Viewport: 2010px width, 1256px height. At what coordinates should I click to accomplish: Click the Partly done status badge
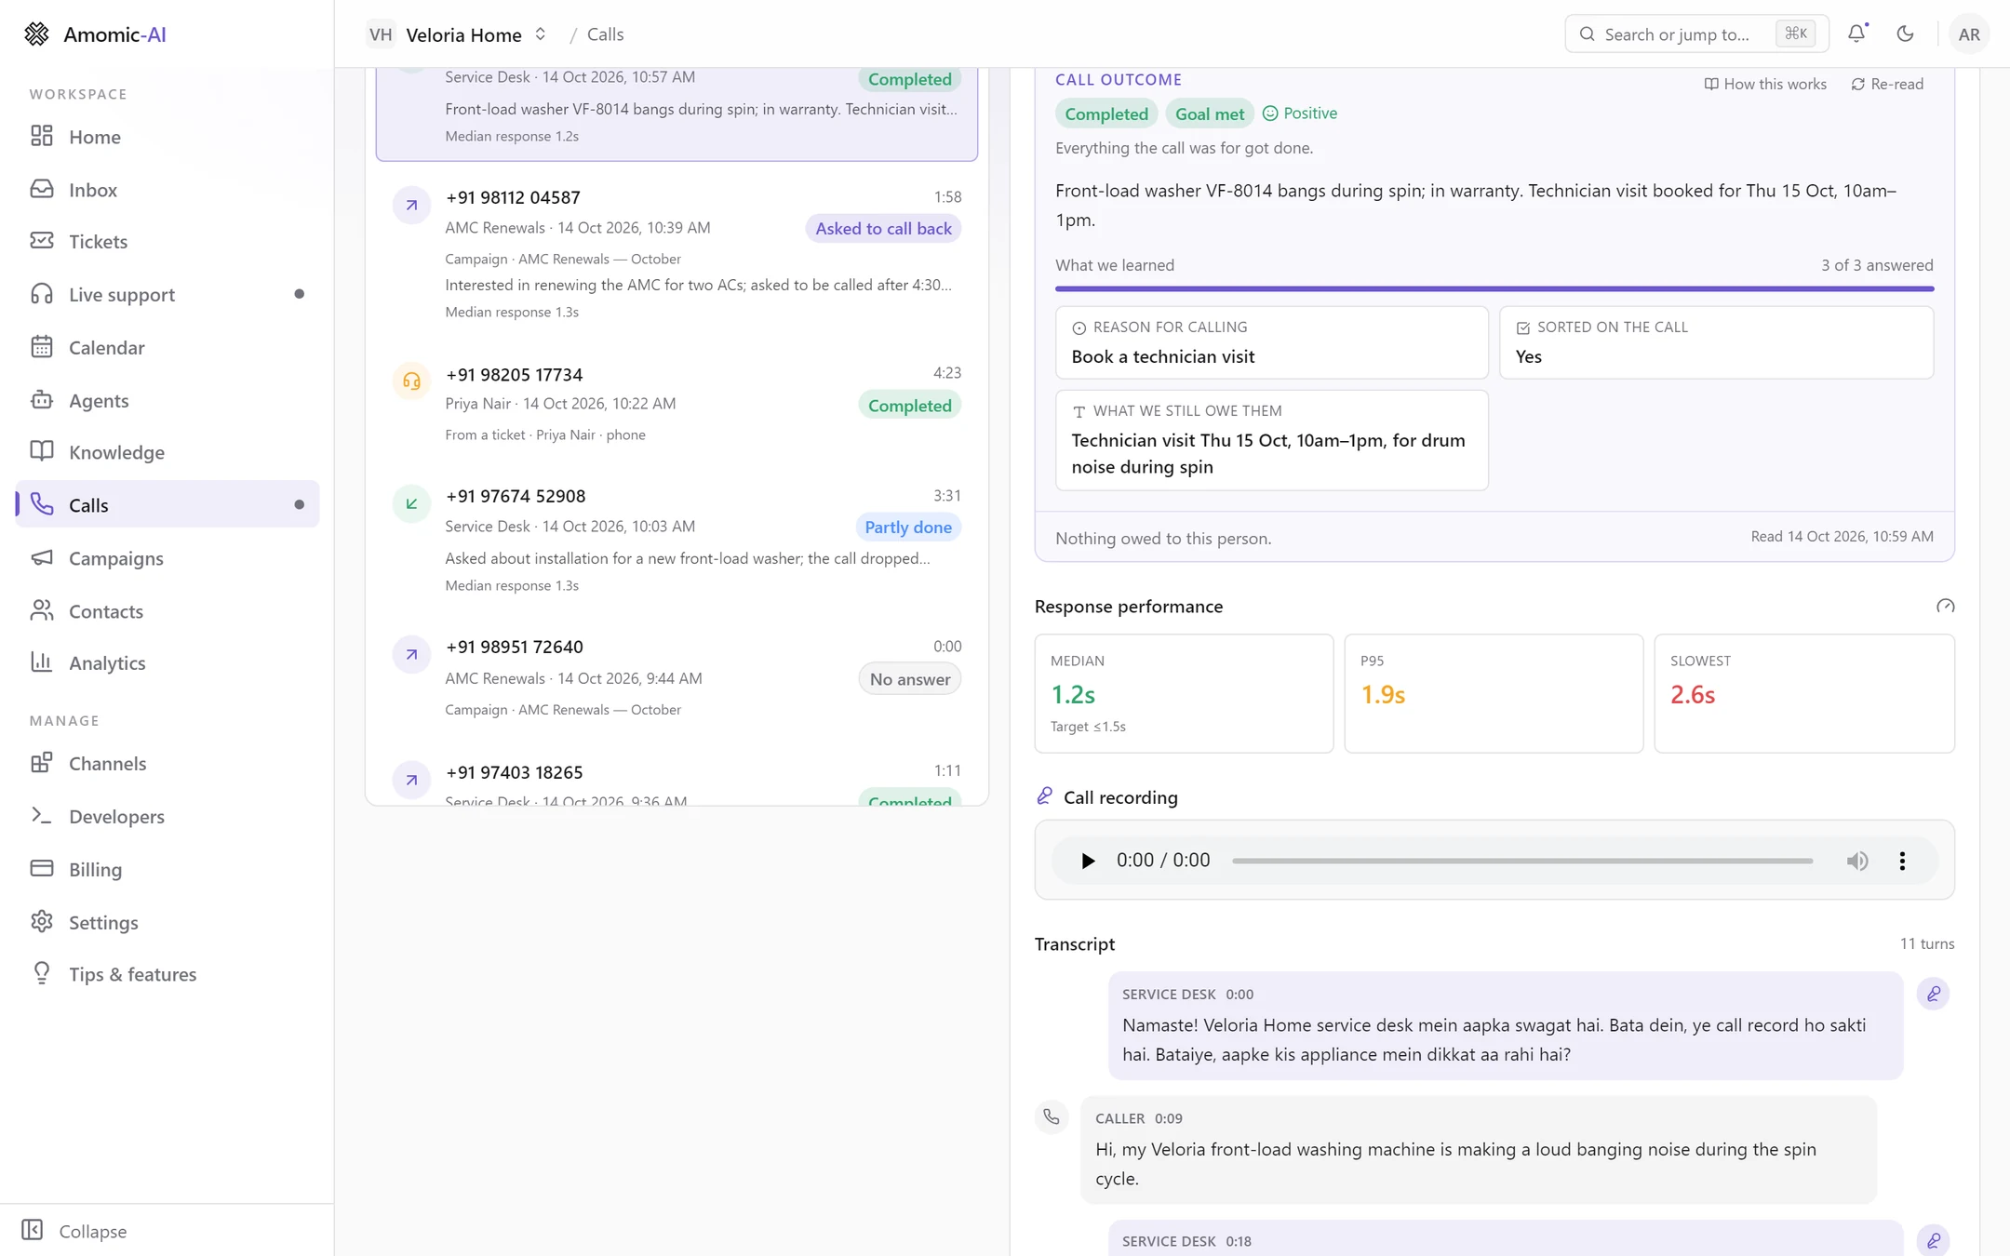point(907,528)
